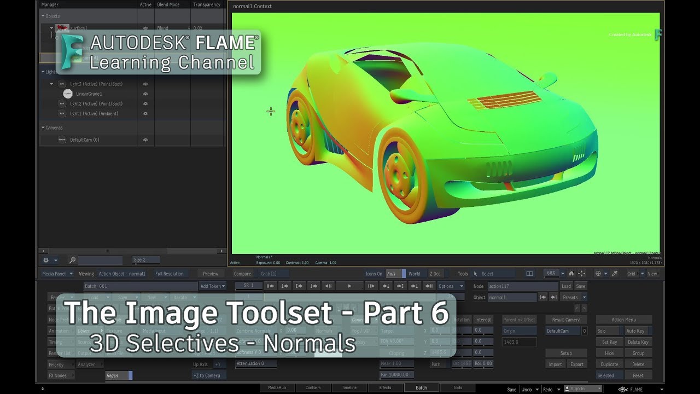This screenshot has height=394, width=700.
Task: Click the LinearGrade1 node icon
Action: (x=68, y=94)
